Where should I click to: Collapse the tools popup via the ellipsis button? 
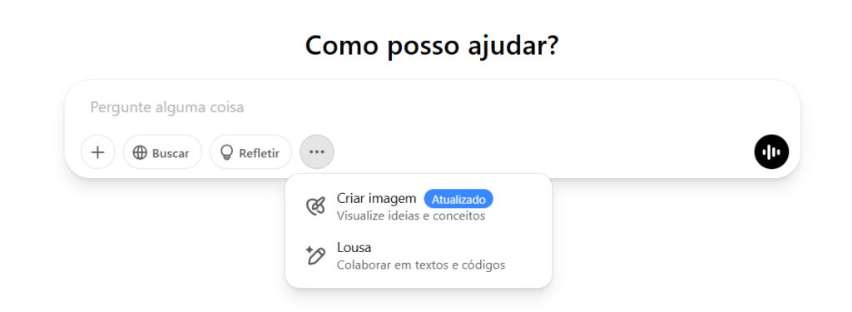point(317,152)
